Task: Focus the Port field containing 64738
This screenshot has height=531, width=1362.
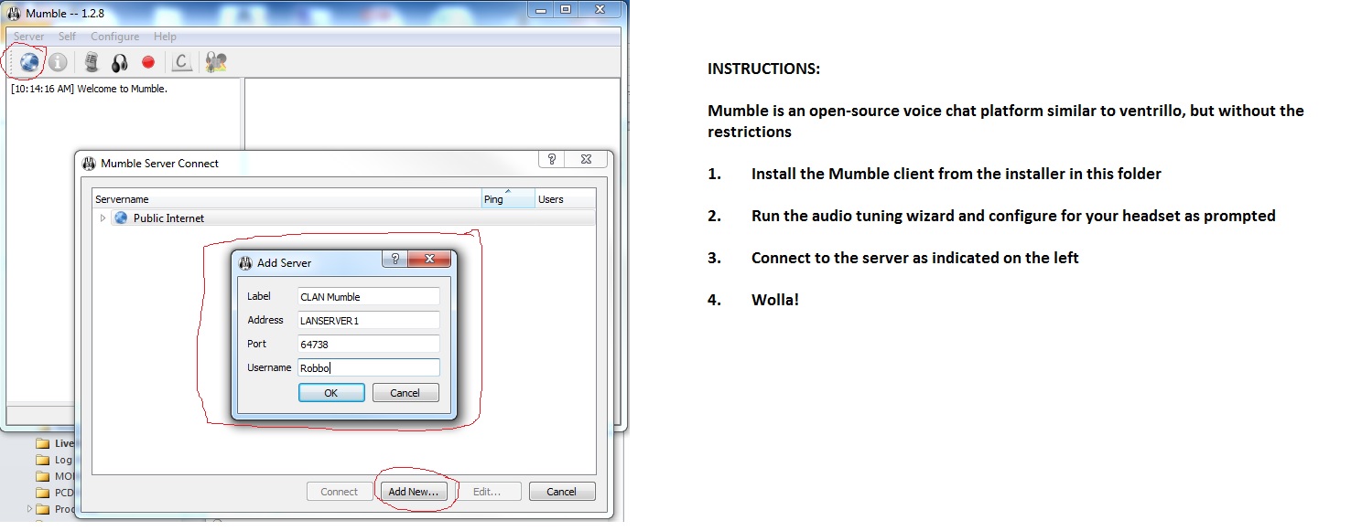Action: [x=369, y=345]
